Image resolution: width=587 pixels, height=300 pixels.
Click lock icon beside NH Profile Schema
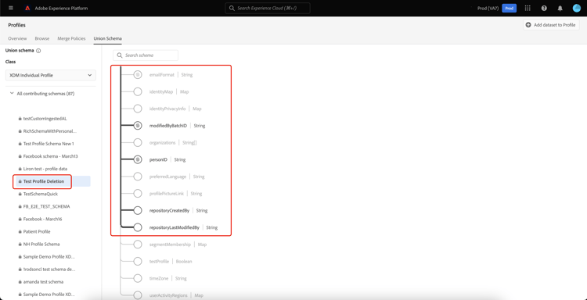(x=20, y=244)
